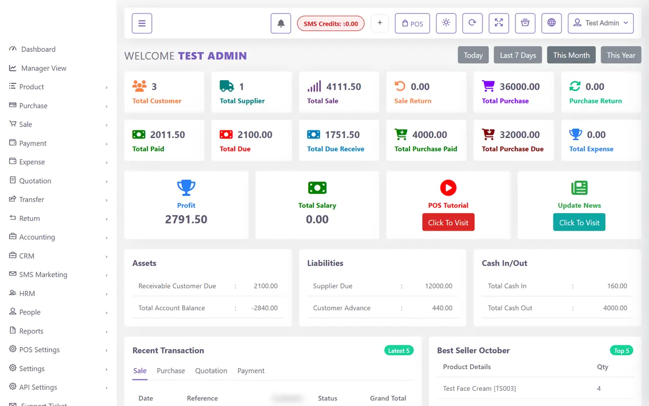Screen dimensions: 649x406
Task: Select the Sale tab in Recent Transaction
Action: pyautogui.click(x=140, y=371)
